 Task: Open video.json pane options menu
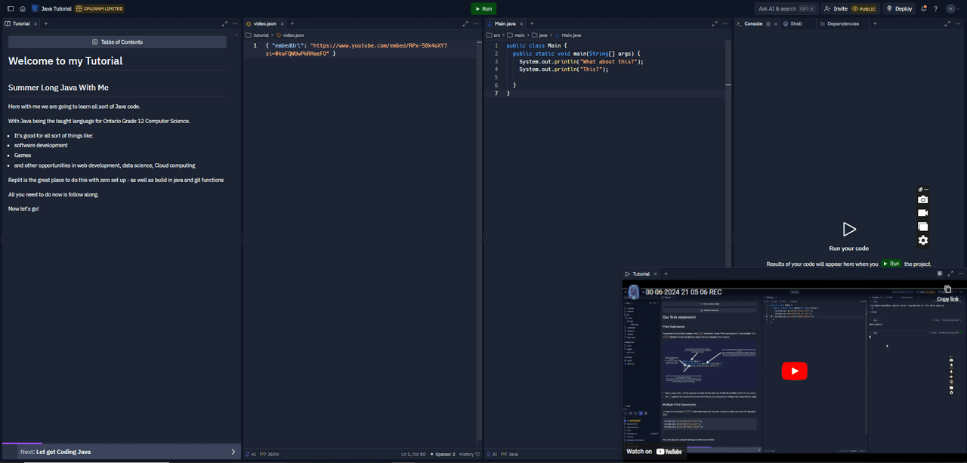pyautogui.click(x=476, y=24)
